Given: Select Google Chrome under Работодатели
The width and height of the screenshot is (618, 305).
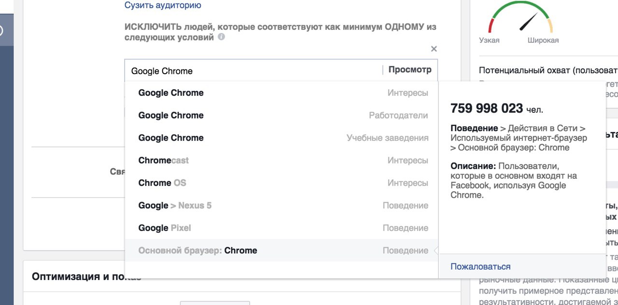Looking at the screenshot, I should pos(281,116).
